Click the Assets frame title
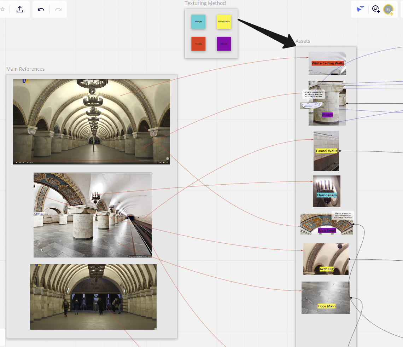 (303, 41)
